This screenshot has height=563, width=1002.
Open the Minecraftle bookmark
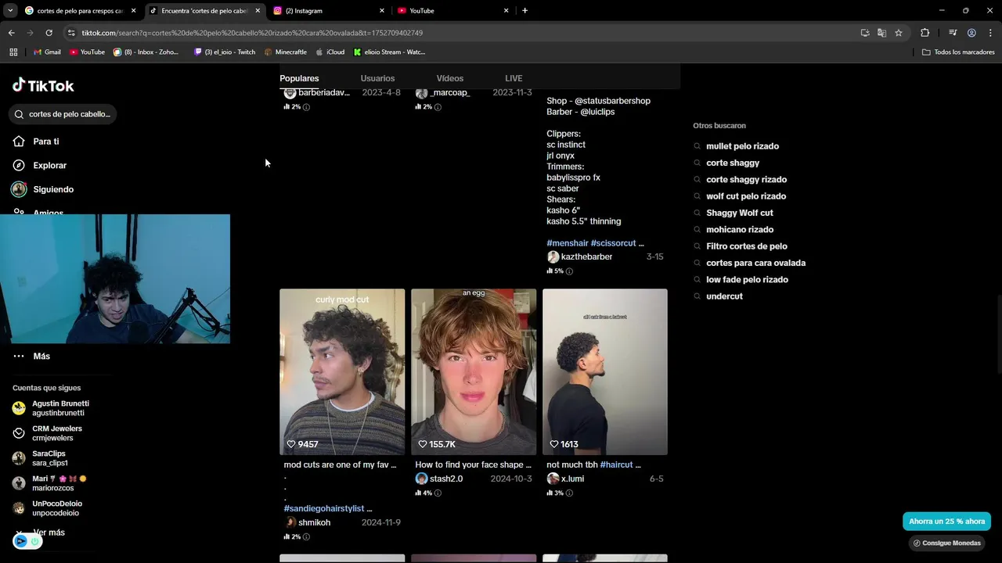(x=286, y=52)
